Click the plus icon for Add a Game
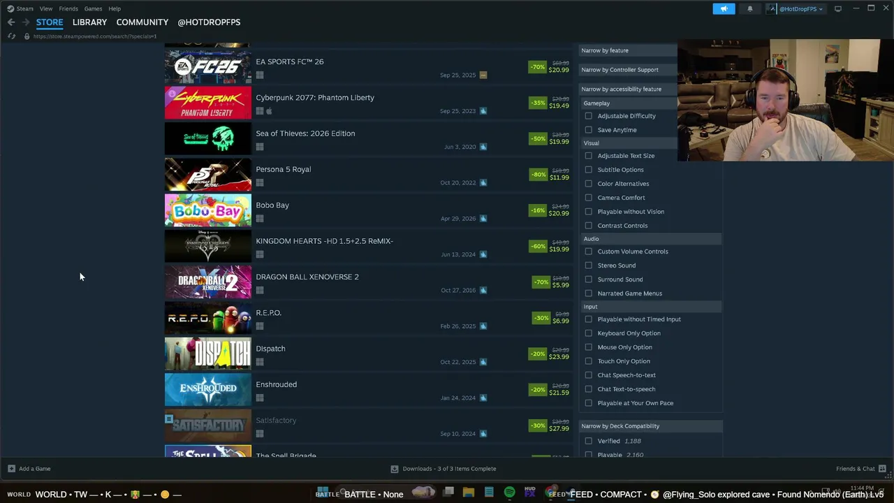The width and height of the screenshot is (894, 503). tap(11, 469)
